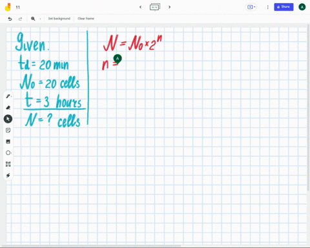Screen dimensions: 310x248
Task: Add a sticky note
Action: (x=8, y=130)
